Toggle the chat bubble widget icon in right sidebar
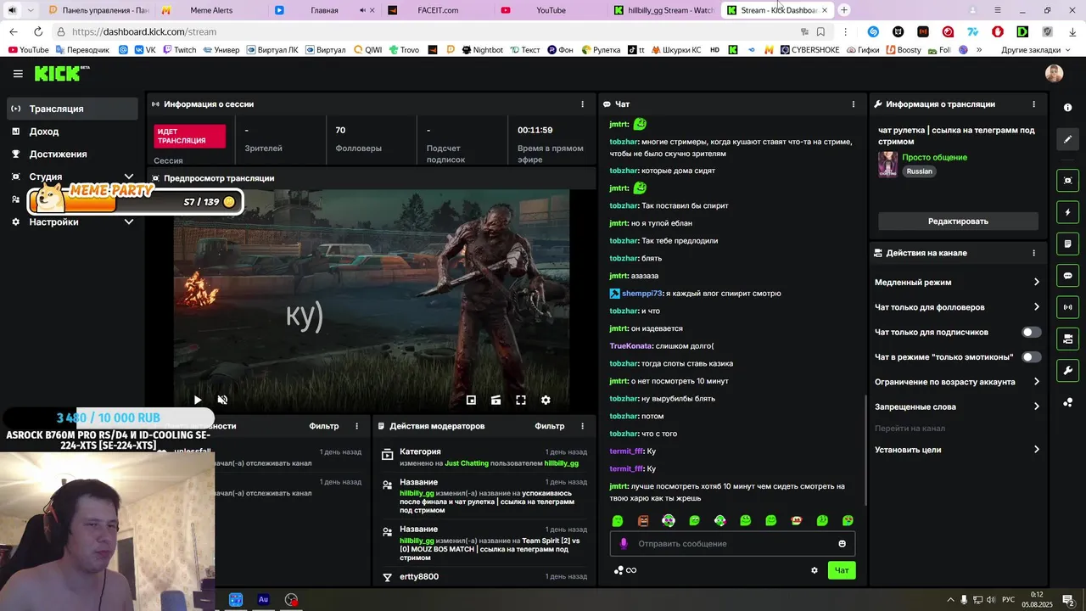The width and height of the screenshot is (1086, 611). pyautogui.click(x=1067, y=276)
